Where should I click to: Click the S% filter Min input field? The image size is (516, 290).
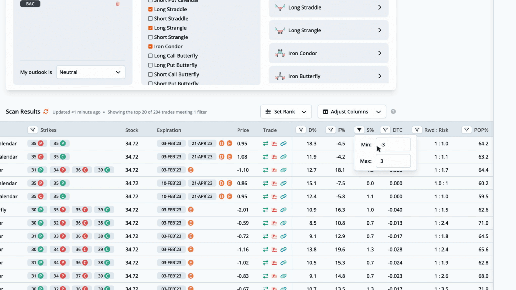click(393, 145)
